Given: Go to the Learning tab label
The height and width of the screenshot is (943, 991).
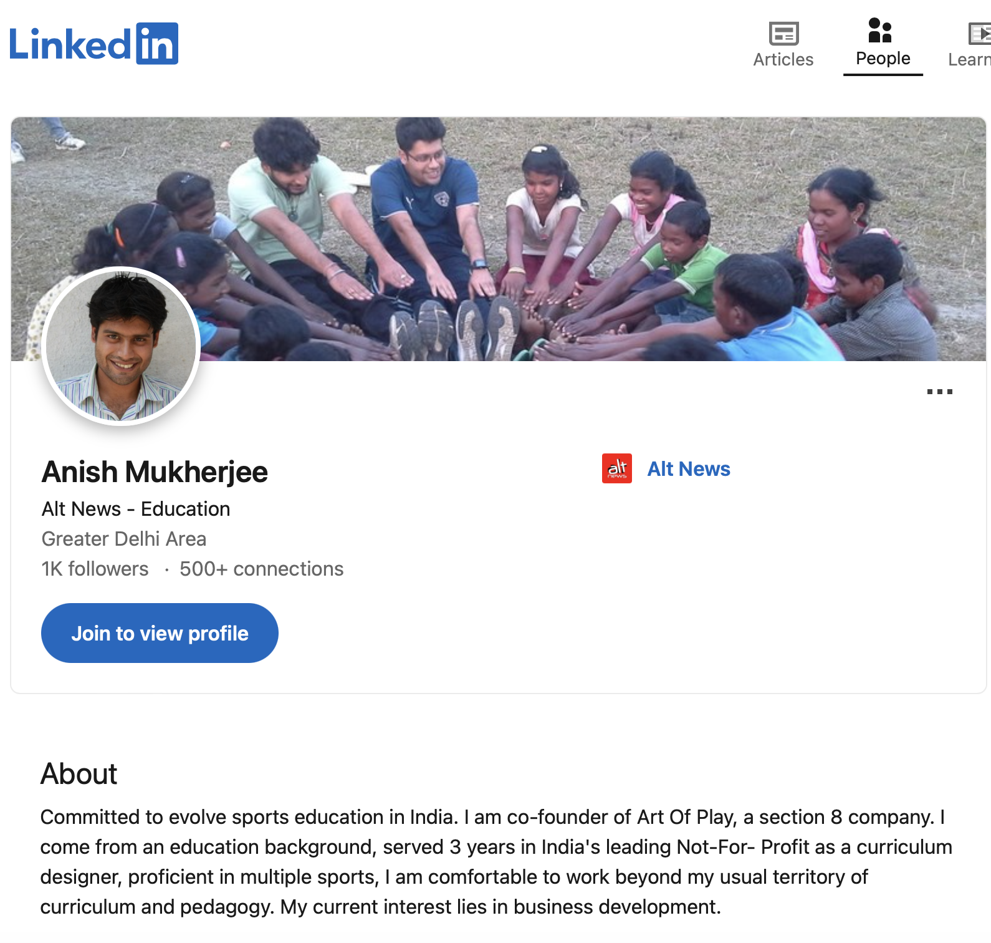Looking at the screenshot, I should (x=969, y=60).
